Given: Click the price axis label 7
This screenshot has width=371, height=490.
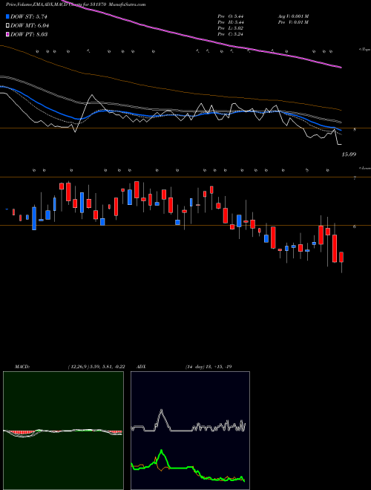Looking at the screenshot, I should 354,178.
